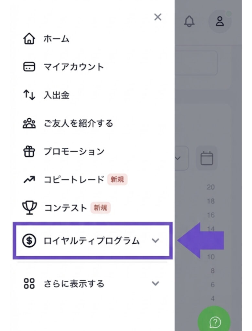252x331 pixels.
Task: Click the show-more grid icon
Action: (29, 283)
